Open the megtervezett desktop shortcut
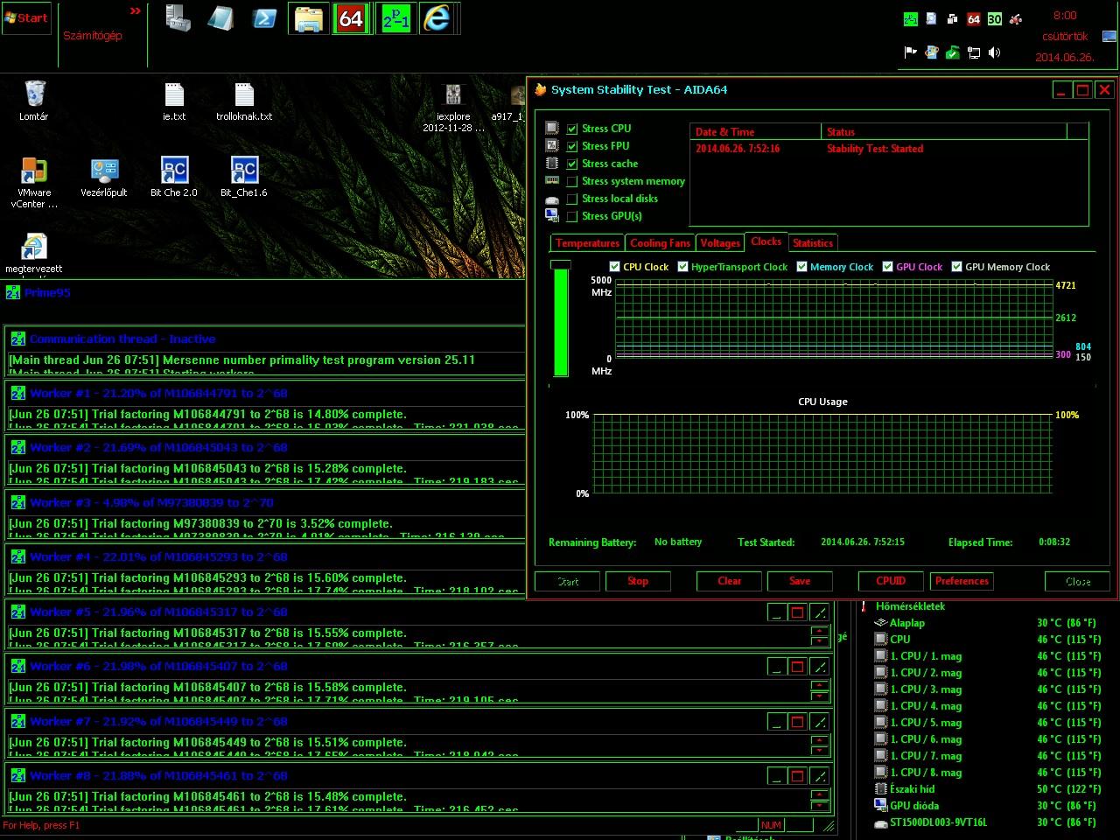1120x840 pixels. [34, 254]
